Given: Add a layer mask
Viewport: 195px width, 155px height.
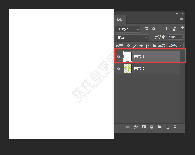Looking at the screenshot, I should tap(144, 127).
